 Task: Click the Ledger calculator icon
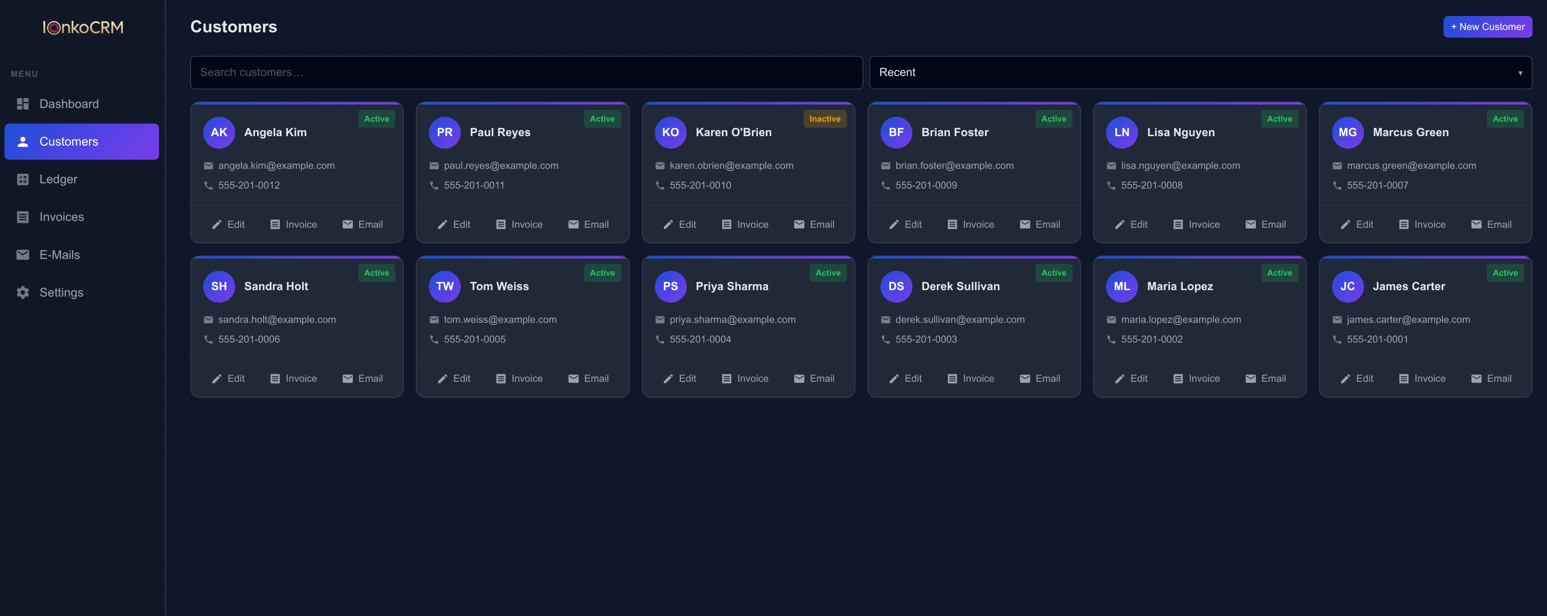coord(23,179)
